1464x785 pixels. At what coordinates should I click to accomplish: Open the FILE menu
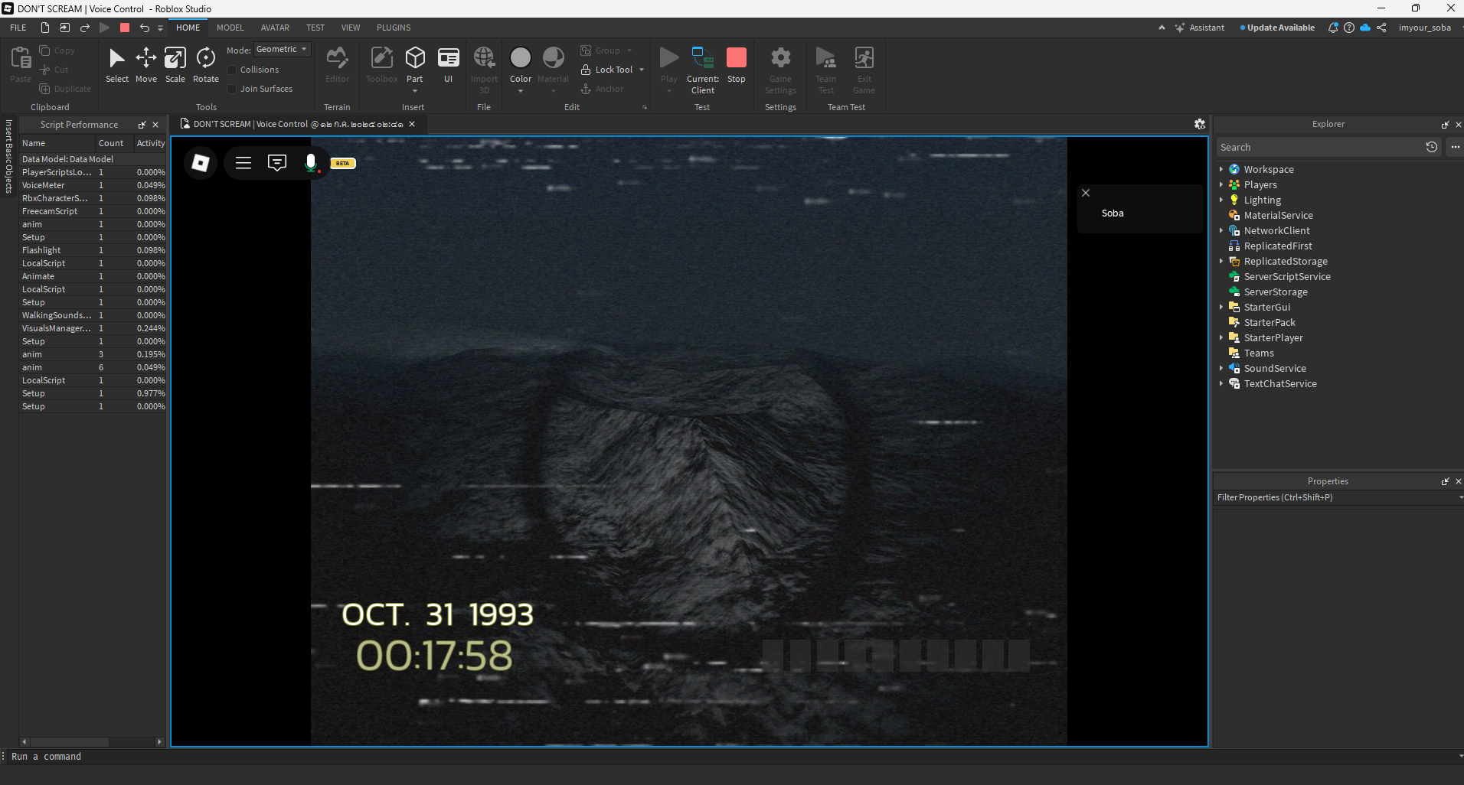tap(18, 28)
